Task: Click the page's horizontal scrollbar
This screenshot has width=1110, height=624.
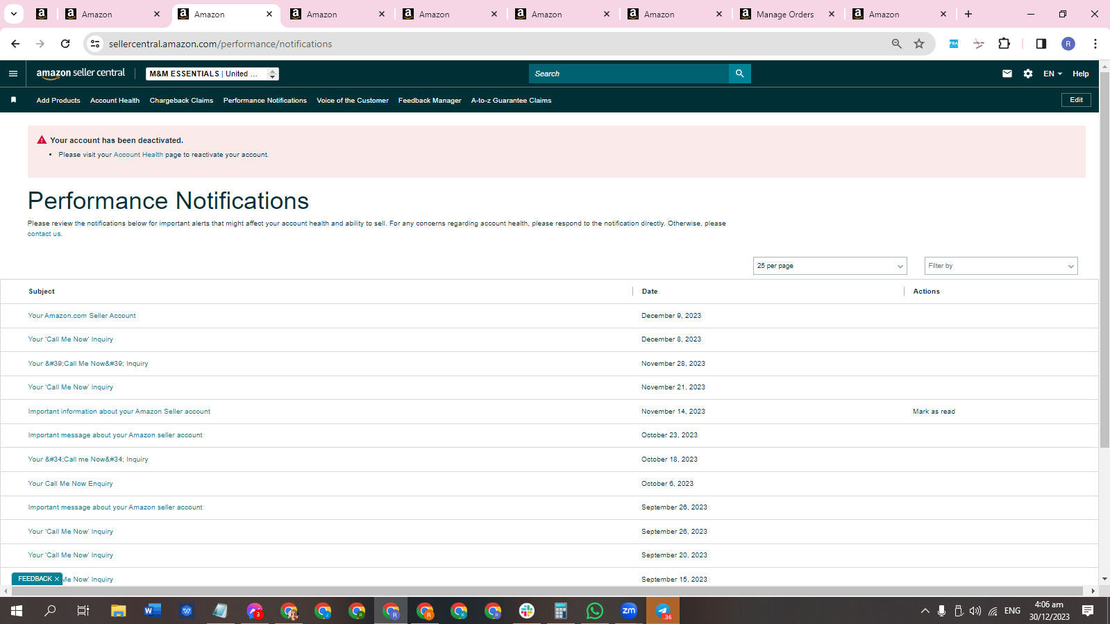Action: click(548, 591)
